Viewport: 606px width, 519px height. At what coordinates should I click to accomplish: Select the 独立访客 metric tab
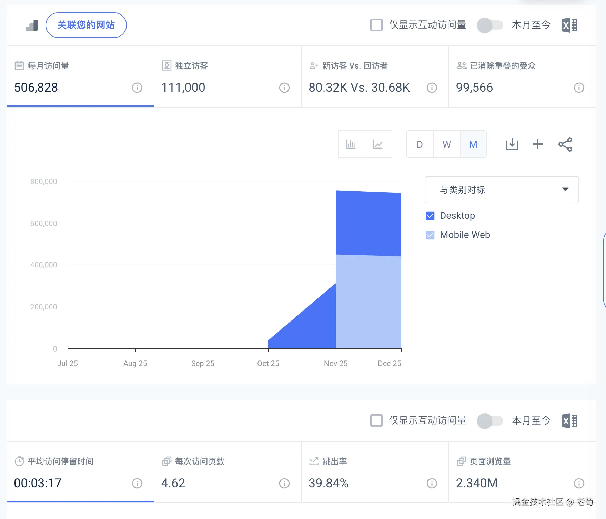(228, 77)
